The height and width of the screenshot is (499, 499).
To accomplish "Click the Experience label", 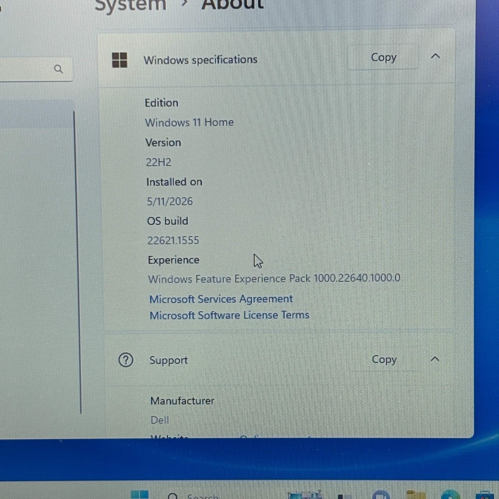I will coord(173,260).
